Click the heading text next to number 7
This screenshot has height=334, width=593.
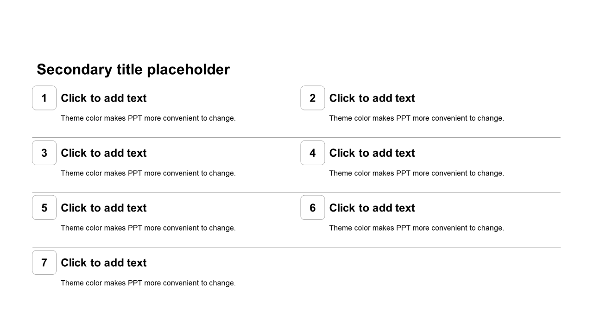pos(104,263)
